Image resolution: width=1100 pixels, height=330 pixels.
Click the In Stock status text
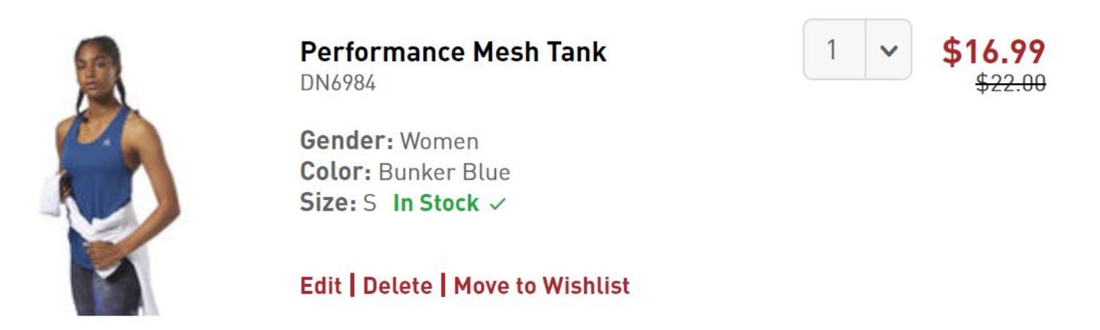pyautogui.click(x=436, y=203)
